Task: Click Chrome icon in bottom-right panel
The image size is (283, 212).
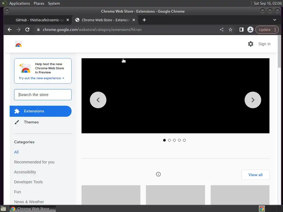Action: click(262, 209)
